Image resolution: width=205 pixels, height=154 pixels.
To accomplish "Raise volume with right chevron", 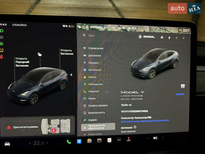I will pos(163,138).
